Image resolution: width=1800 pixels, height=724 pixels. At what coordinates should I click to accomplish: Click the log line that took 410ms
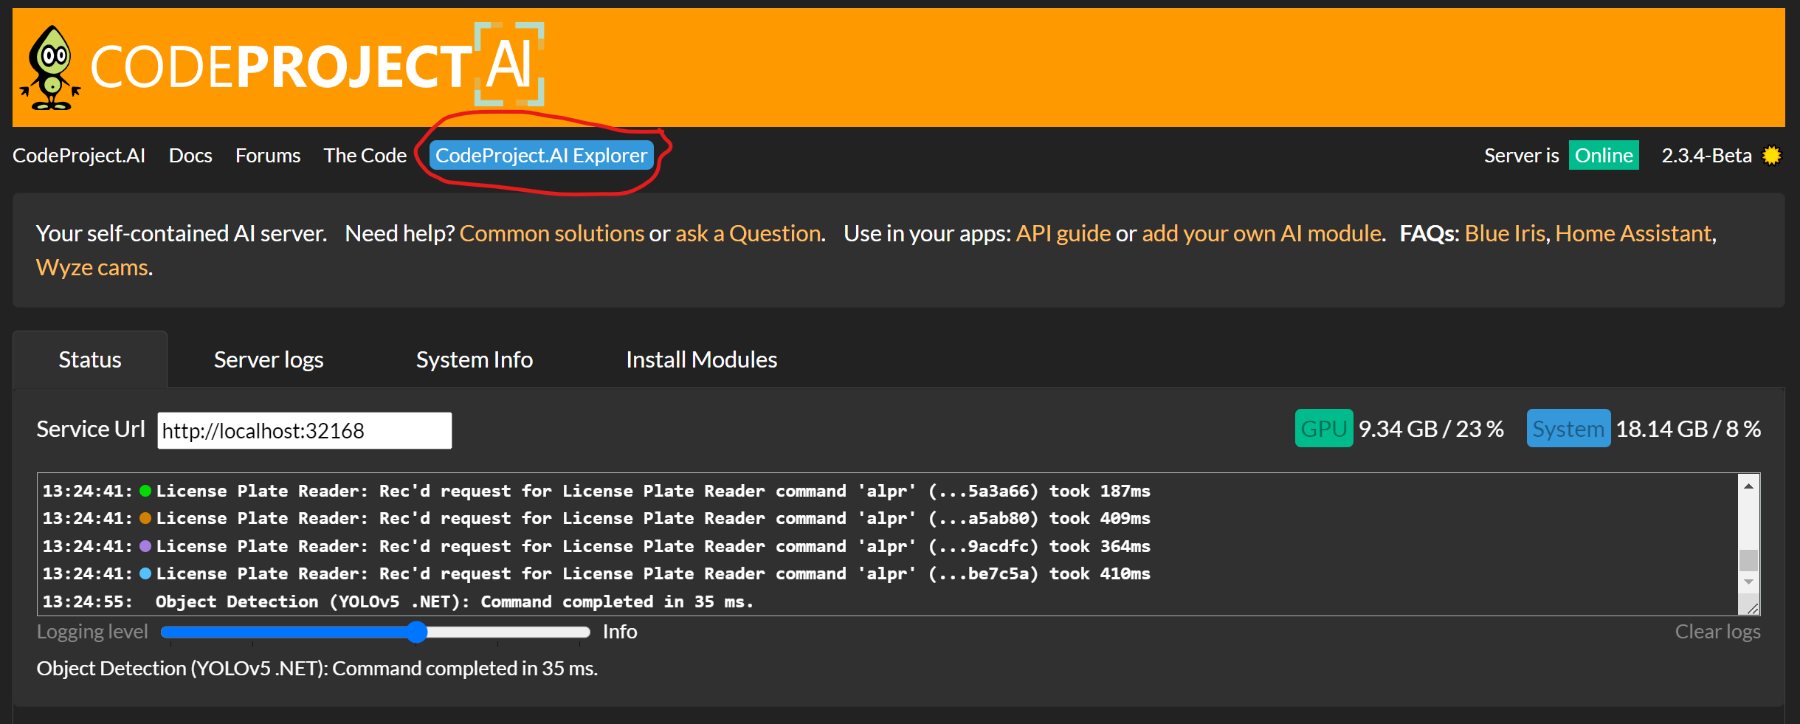click(596, 573)
